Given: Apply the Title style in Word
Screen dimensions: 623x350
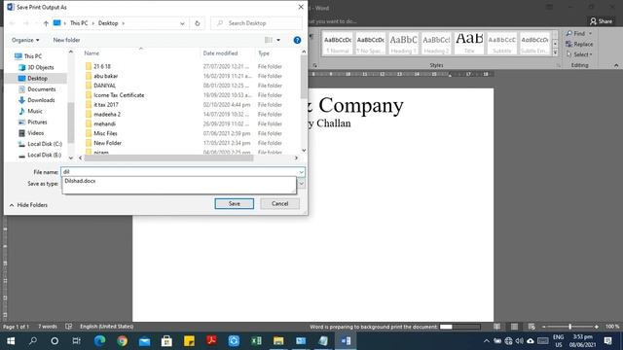Looking at the screenshot, I should coord(469,44).
